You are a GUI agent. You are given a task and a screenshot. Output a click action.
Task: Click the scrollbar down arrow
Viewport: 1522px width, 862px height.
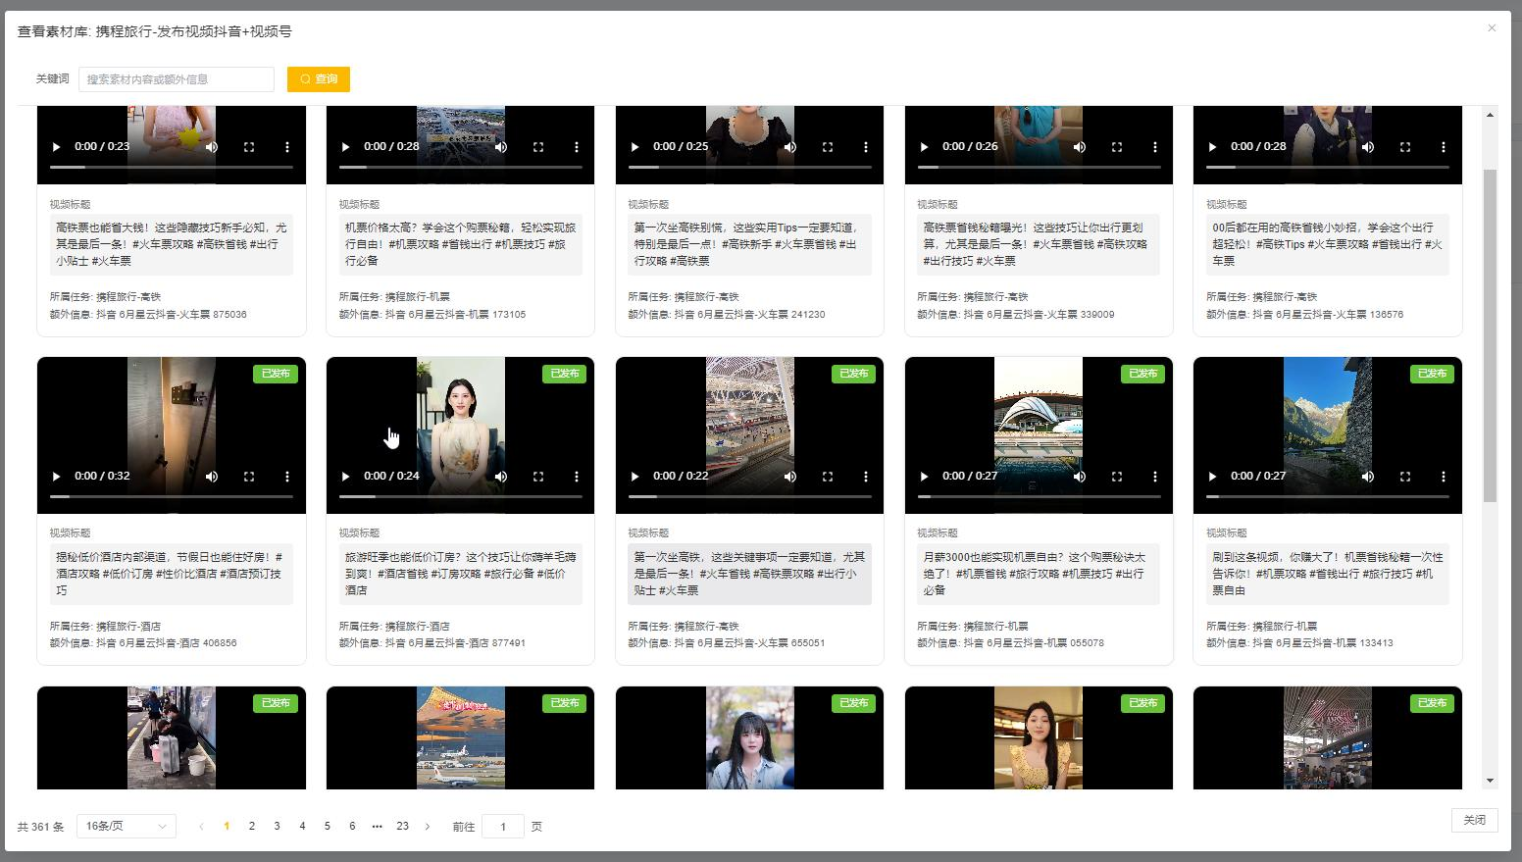[1491, 782]
